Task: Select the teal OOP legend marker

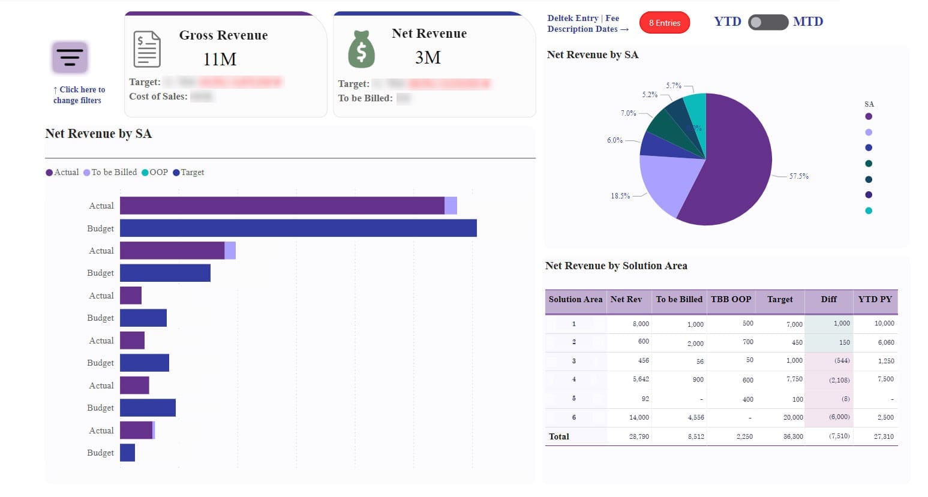Action: [x=145, y=173]
